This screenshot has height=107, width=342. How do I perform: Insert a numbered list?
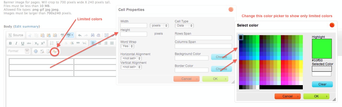52,43
